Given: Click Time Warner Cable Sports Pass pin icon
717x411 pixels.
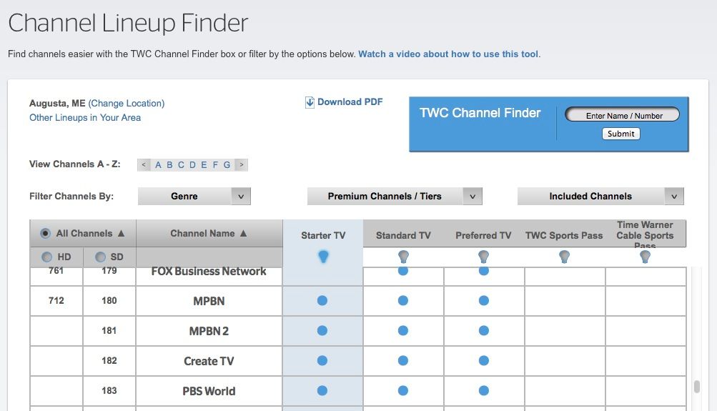Looking at the screenshot, I should click(x=646, y=257).
